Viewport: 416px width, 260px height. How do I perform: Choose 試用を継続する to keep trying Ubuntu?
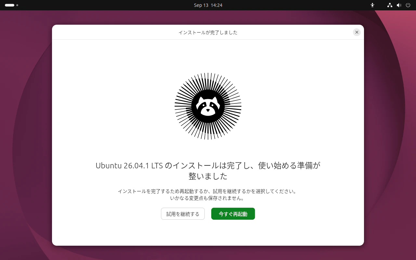(183, 214)
